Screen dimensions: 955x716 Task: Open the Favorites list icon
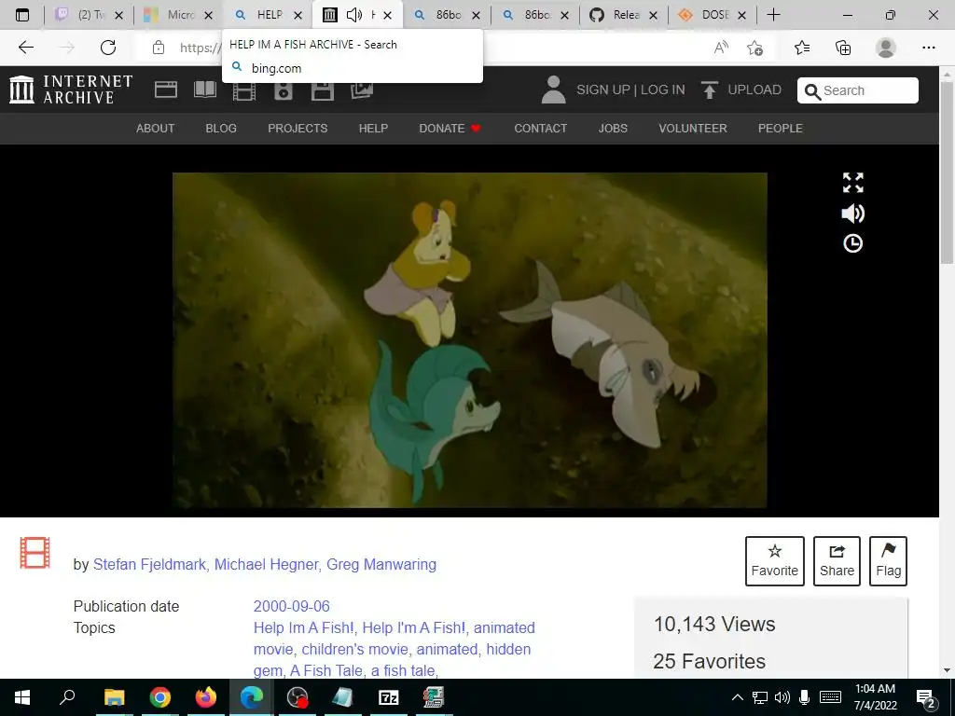pyautogui.click(x=802, y=47)
